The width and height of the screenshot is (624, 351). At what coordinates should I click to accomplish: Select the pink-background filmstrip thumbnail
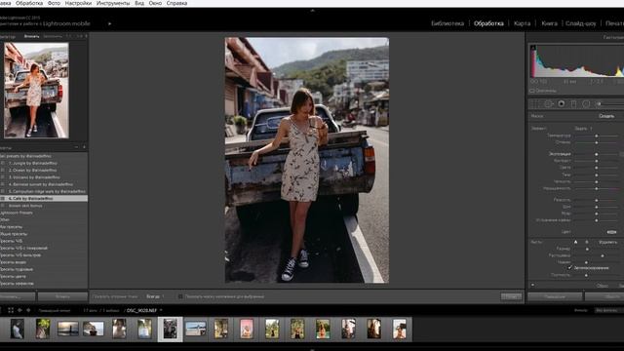coord(247,329)
